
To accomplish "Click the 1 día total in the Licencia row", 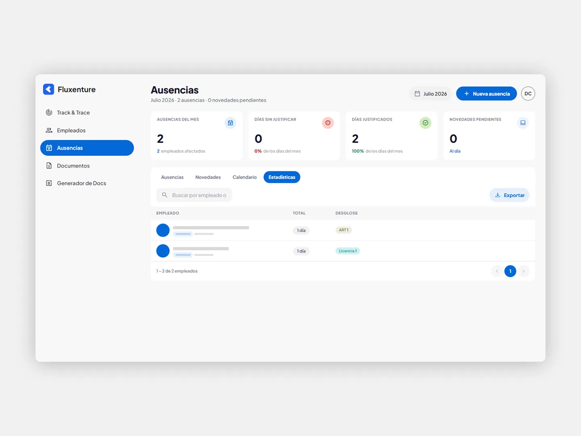I will coord(301,251).
